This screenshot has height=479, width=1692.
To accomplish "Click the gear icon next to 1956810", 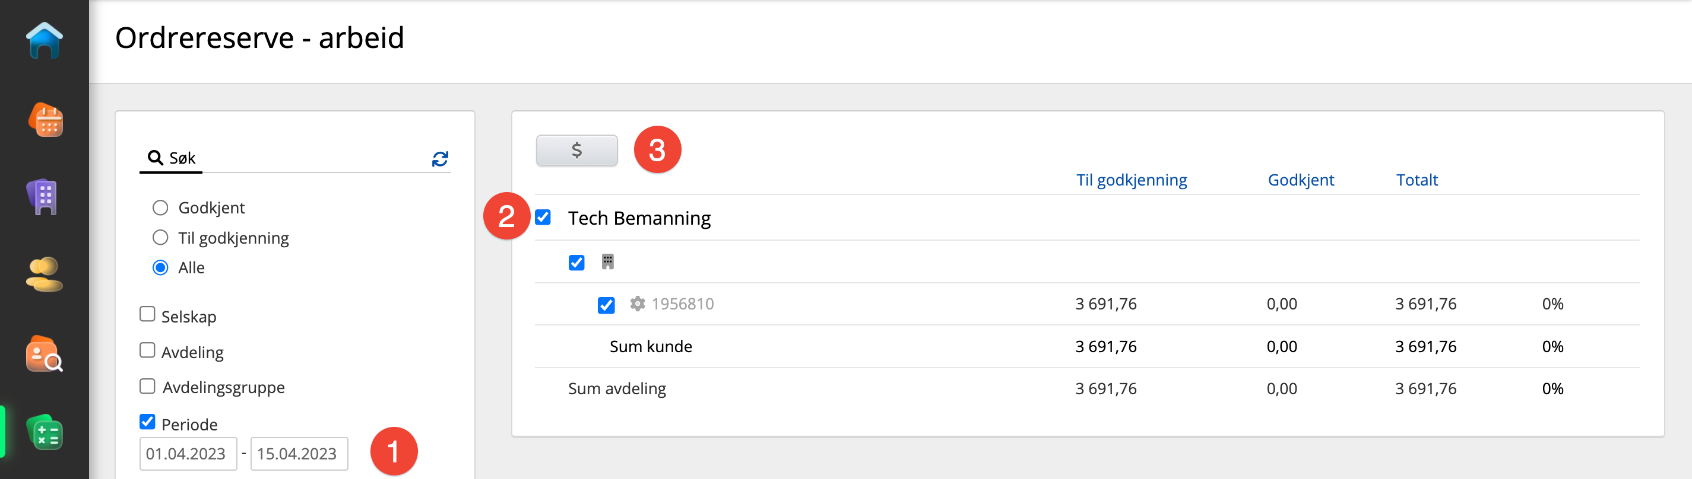I will [636, 304].
